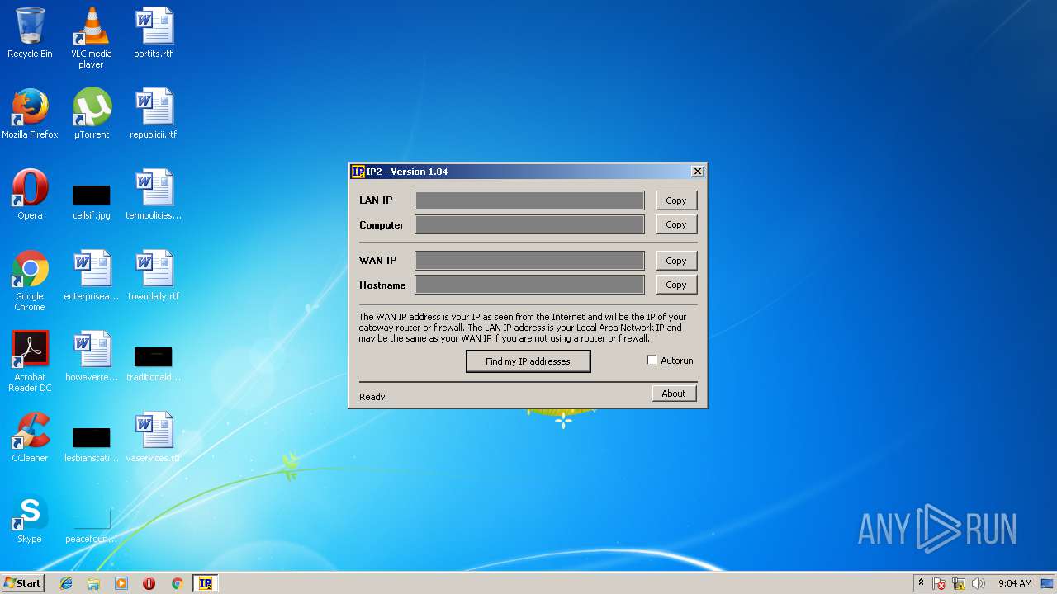Click the IP2 title bar icon
This screenshot has width=1057, height=594.
(358, 172)
